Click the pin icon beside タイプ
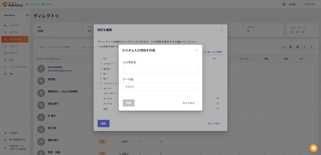The image size is (321, 155). click(101, 89)
